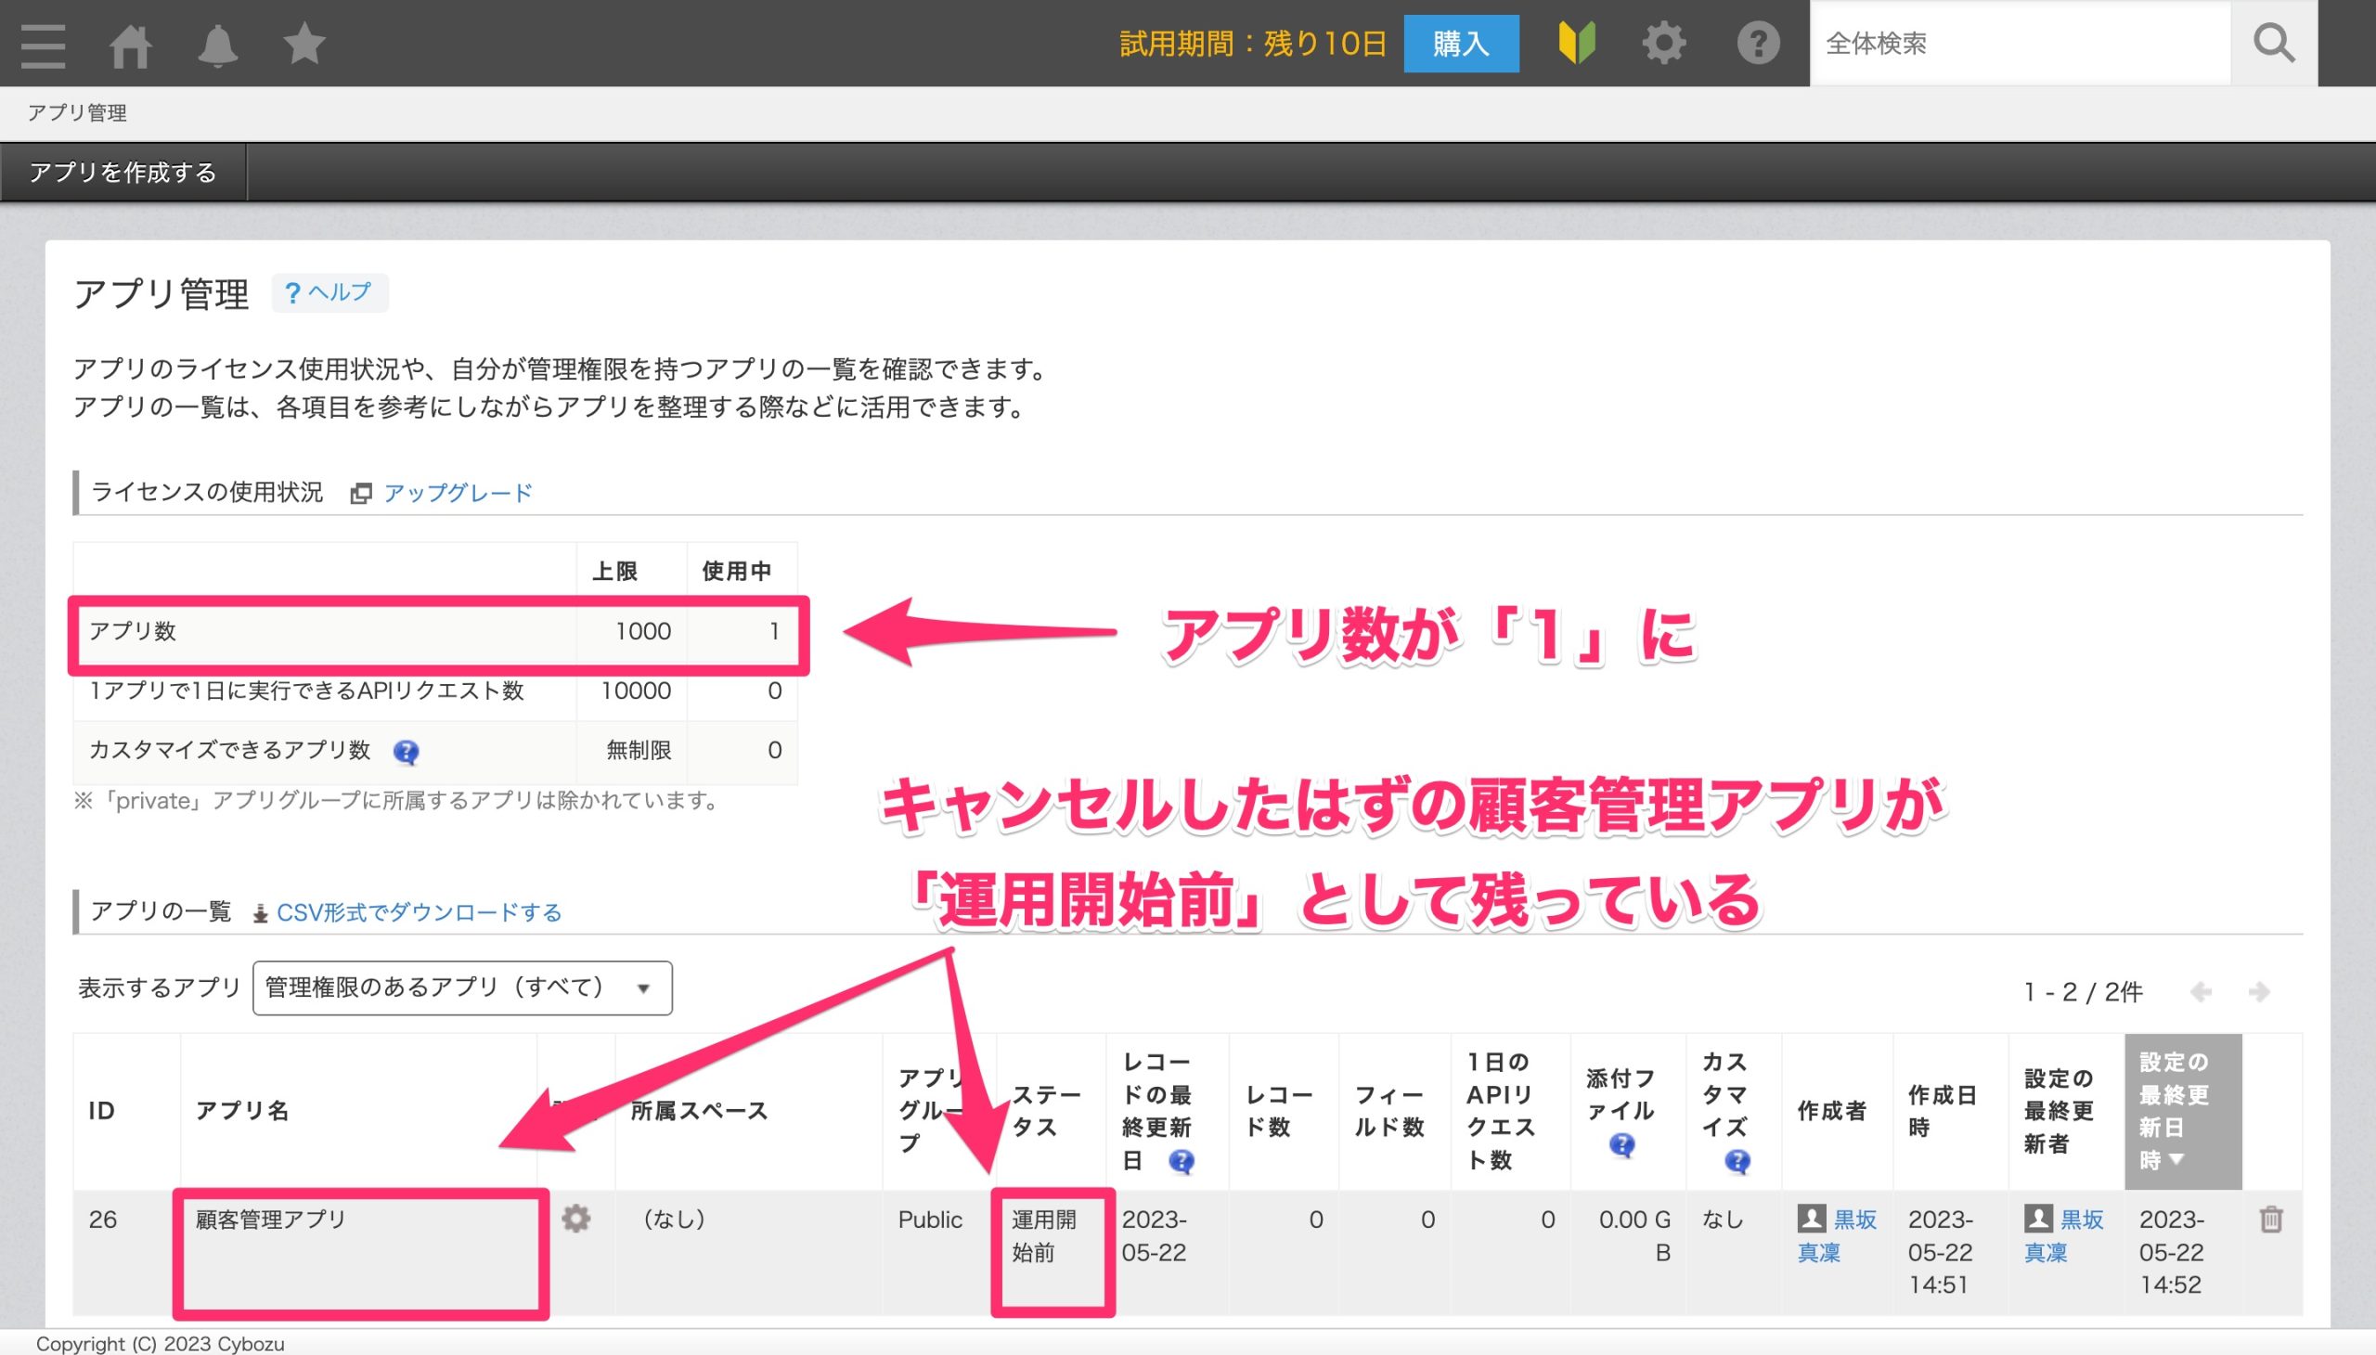Click the home icon in the header
This screenshot has width=2376, height=1355.
(x=132, y=43)
